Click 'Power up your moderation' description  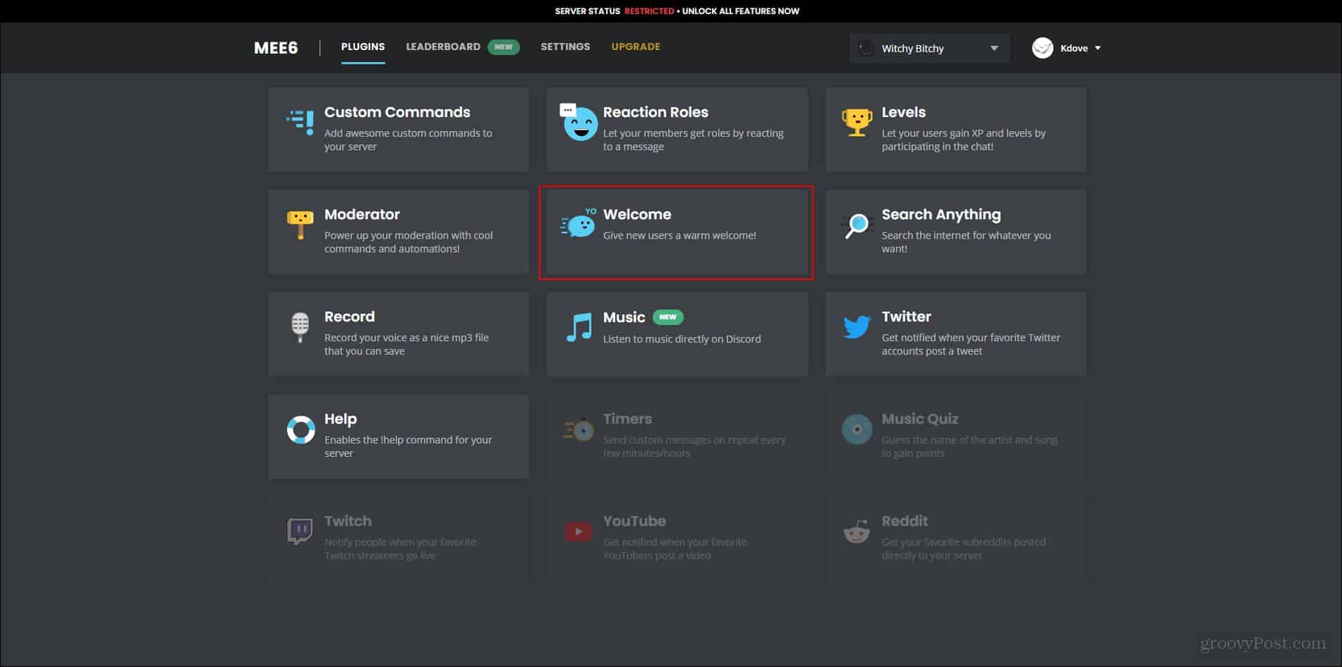coord(409,242)
